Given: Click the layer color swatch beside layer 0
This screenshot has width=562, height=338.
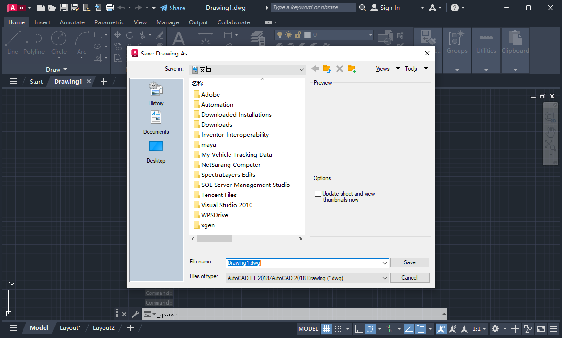Looking at the screenshot, I should point(308,35).
